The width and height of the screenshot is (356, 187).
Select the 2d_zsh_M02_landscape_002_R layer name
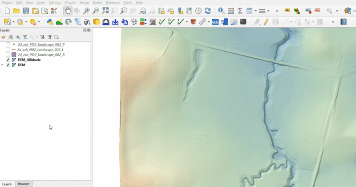coord(41,55)
